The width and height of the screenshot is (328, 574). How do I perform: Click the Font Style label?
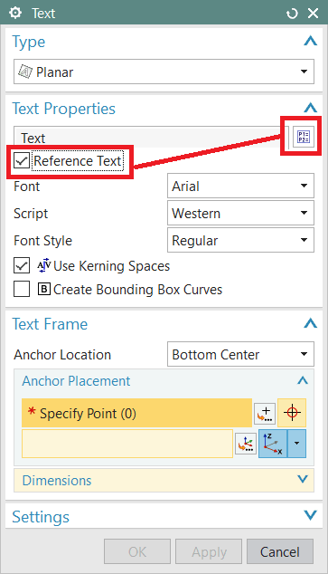pos(42,241)
